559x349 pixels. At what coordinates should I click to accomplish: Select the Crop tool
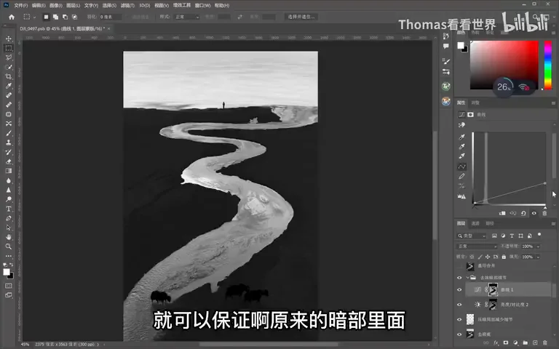(9, 76)
